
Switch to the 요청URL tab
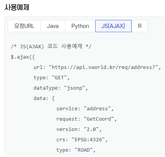click(x=24, y=26)
